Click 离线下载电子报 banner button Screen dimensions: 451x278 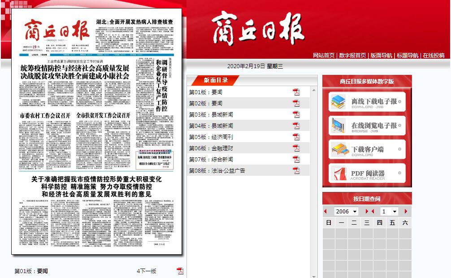point(367,102)
